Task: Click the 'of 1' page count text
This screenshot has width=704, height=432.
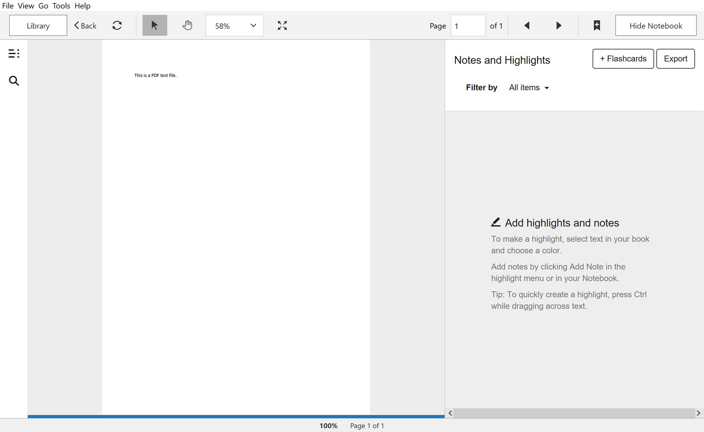Action: click(496, 26)
